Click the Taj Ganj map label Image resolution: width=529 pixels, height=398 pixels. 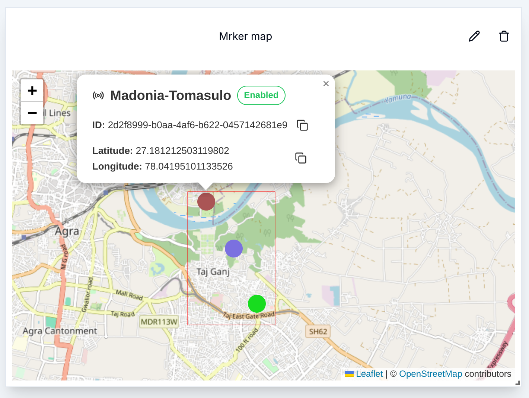point(213,272)
